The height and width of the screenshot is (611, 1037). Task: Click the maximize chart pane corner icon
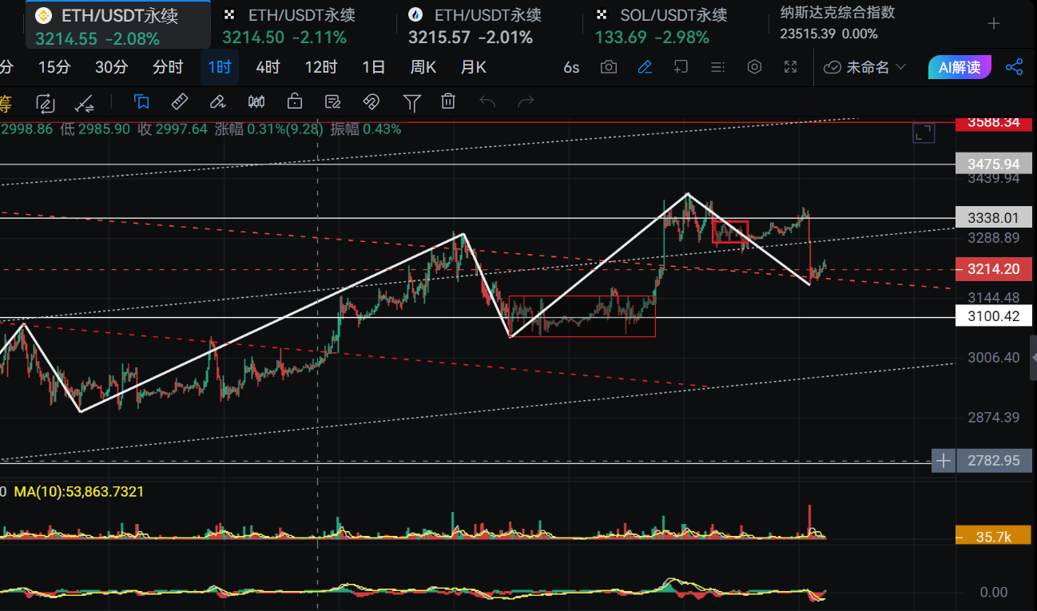coord(924,133)
